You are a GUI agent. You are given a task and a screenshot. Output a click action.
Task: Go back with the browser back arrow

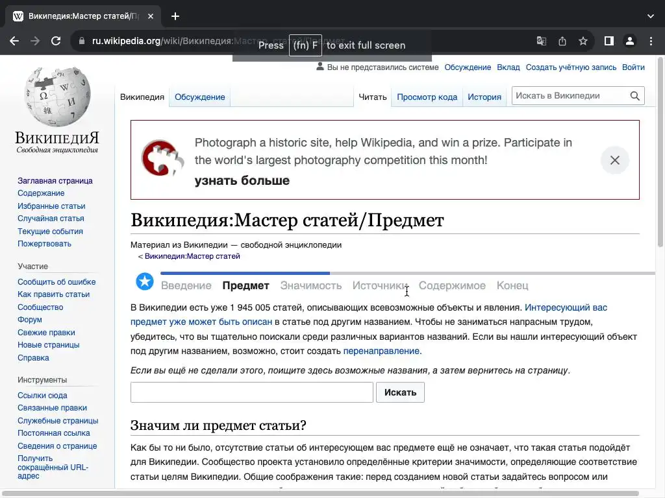click(x=14, y=41)
